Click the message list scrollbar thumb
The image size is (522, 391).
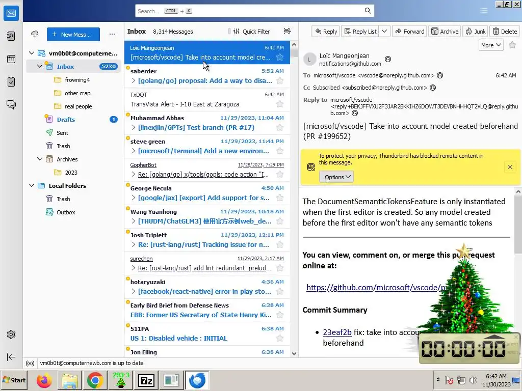[294, 52]
